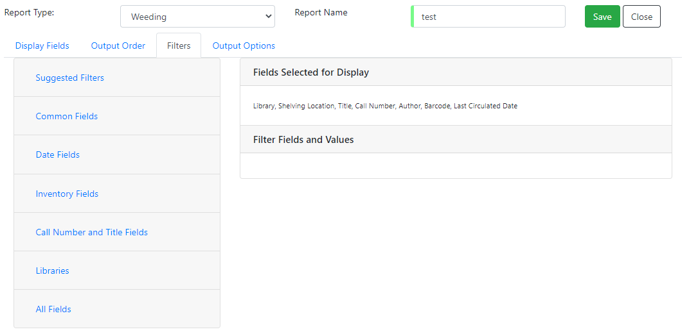Open the Report Type dropdown showing Weeding
Image resolution: width=689 pixels, height=334 pixels.
(197, 17)
